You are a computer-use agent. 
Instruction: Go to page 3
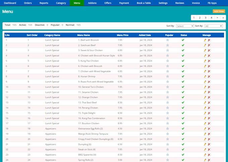coord(206,17)
